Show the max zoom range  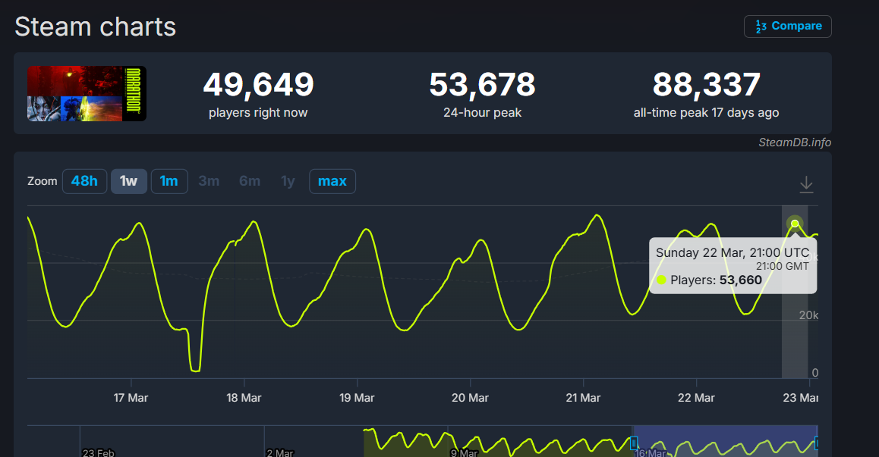tap(332, 181)
